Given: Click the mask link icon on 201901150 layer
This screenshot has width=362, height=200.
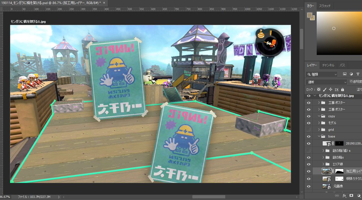Looking at the screenshot, I should coord(333,144).
